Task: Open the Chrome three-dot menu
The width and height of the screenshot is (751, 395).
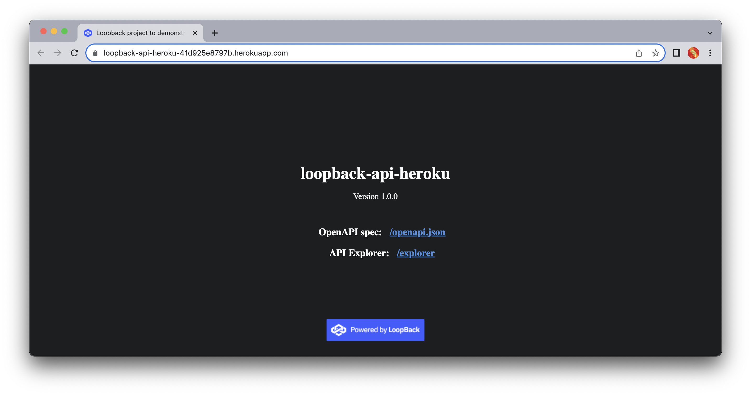Action: coord(710,53)
